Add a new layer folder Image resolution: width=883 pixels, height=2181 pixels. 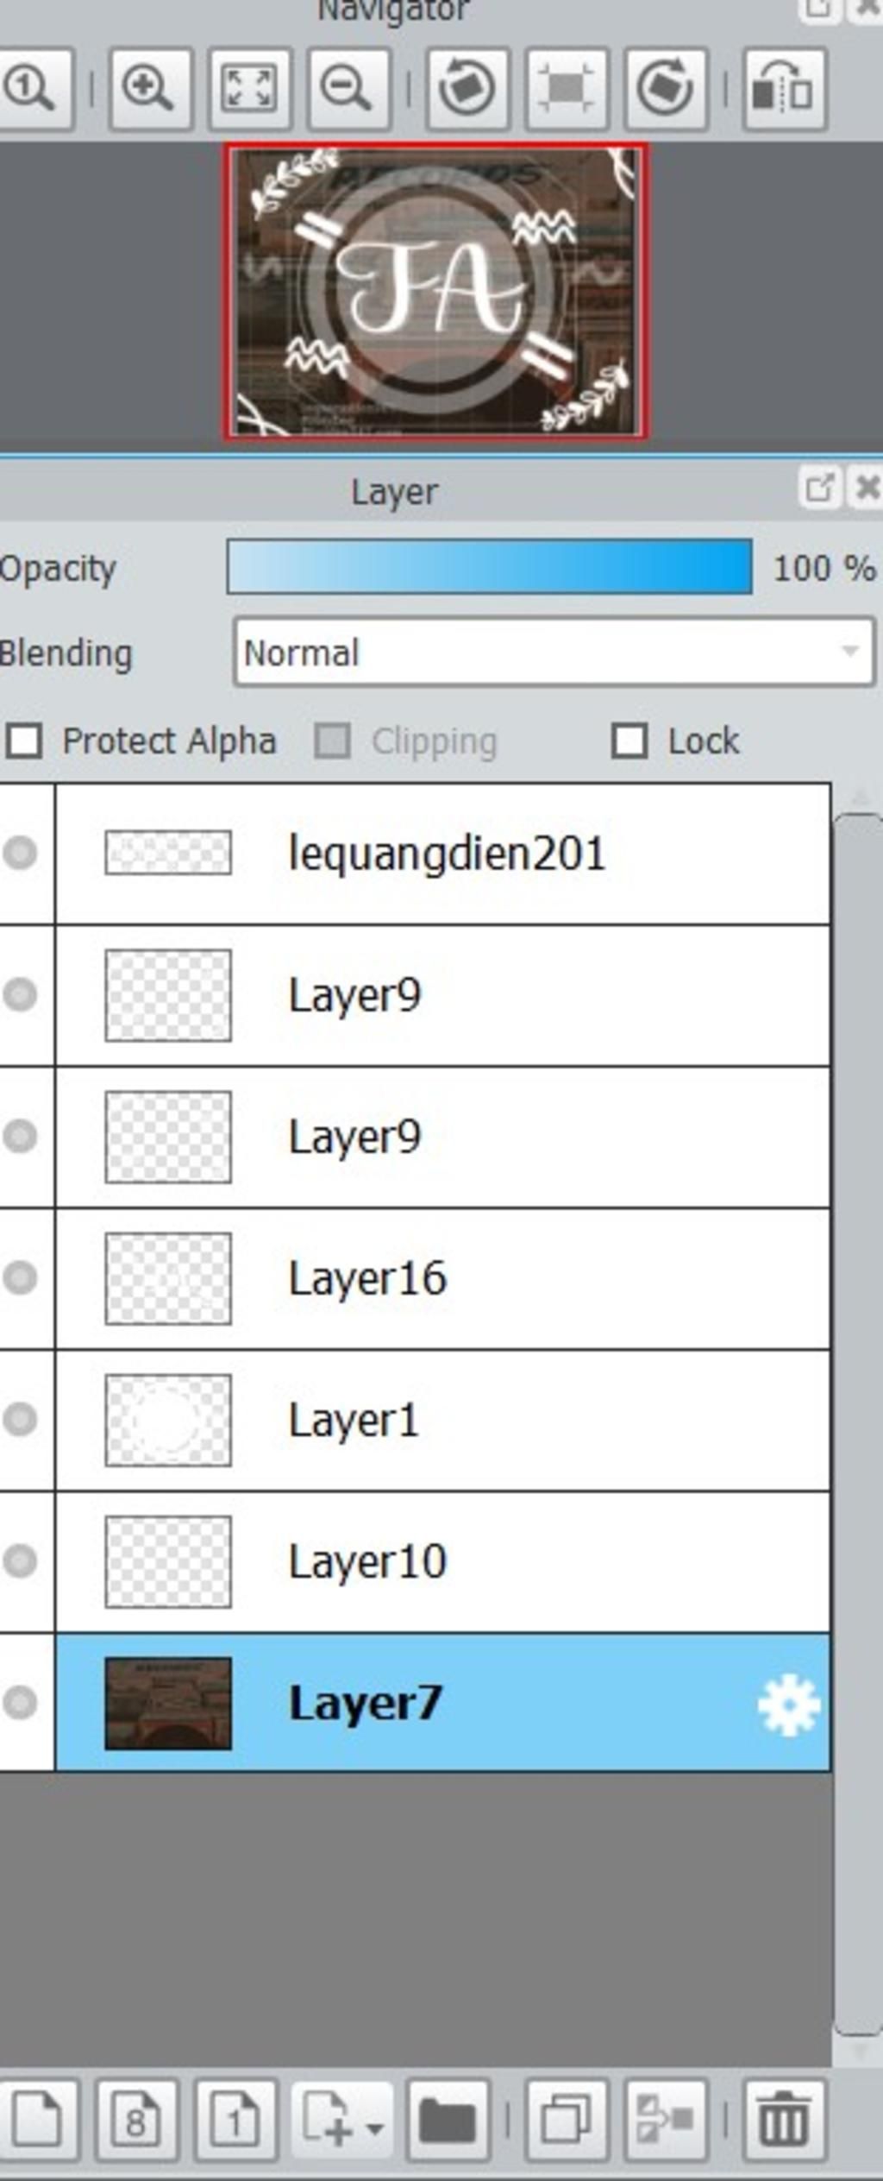447,2120
